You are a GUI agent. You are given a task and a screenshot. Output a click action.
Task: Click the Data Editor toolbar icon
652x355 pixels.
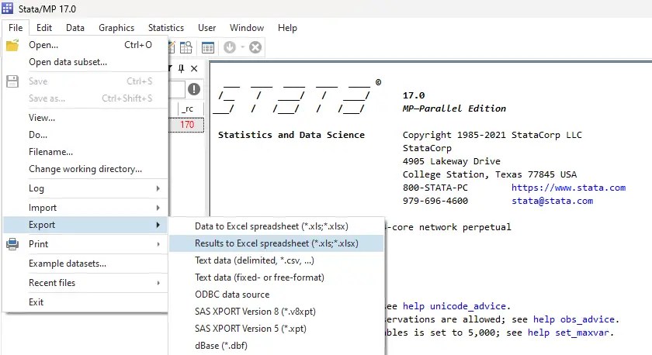point(172,47)
